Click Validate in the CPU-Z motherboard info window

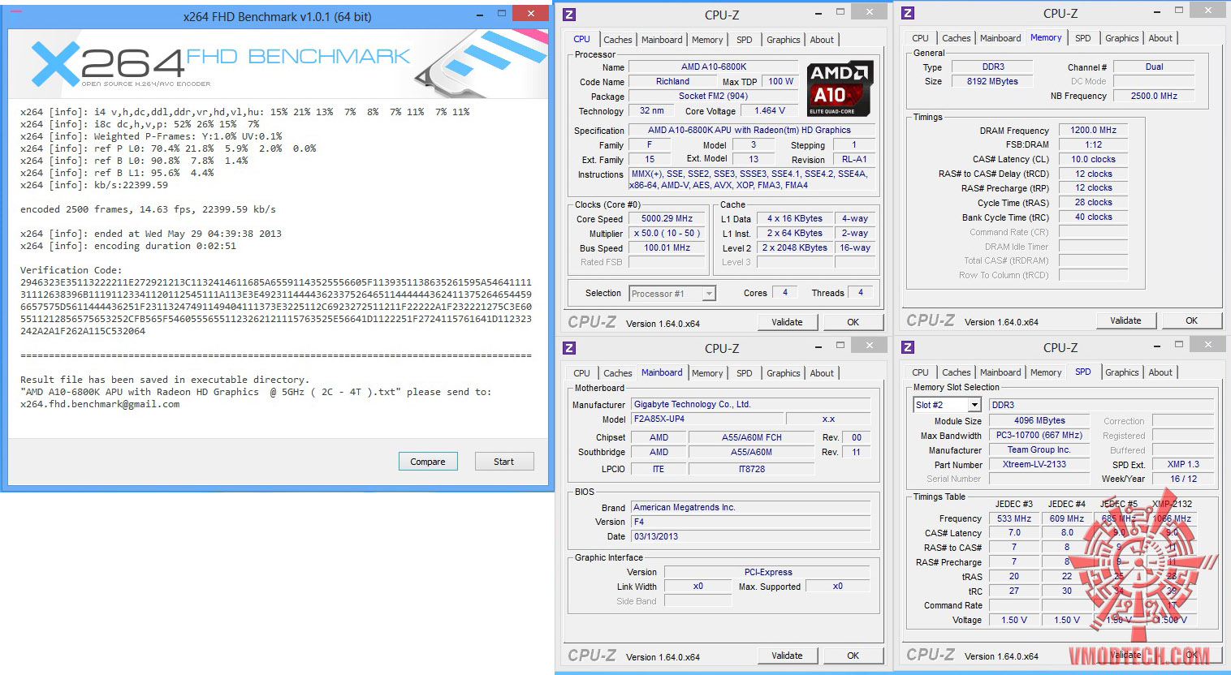click(x=787, y=656)
